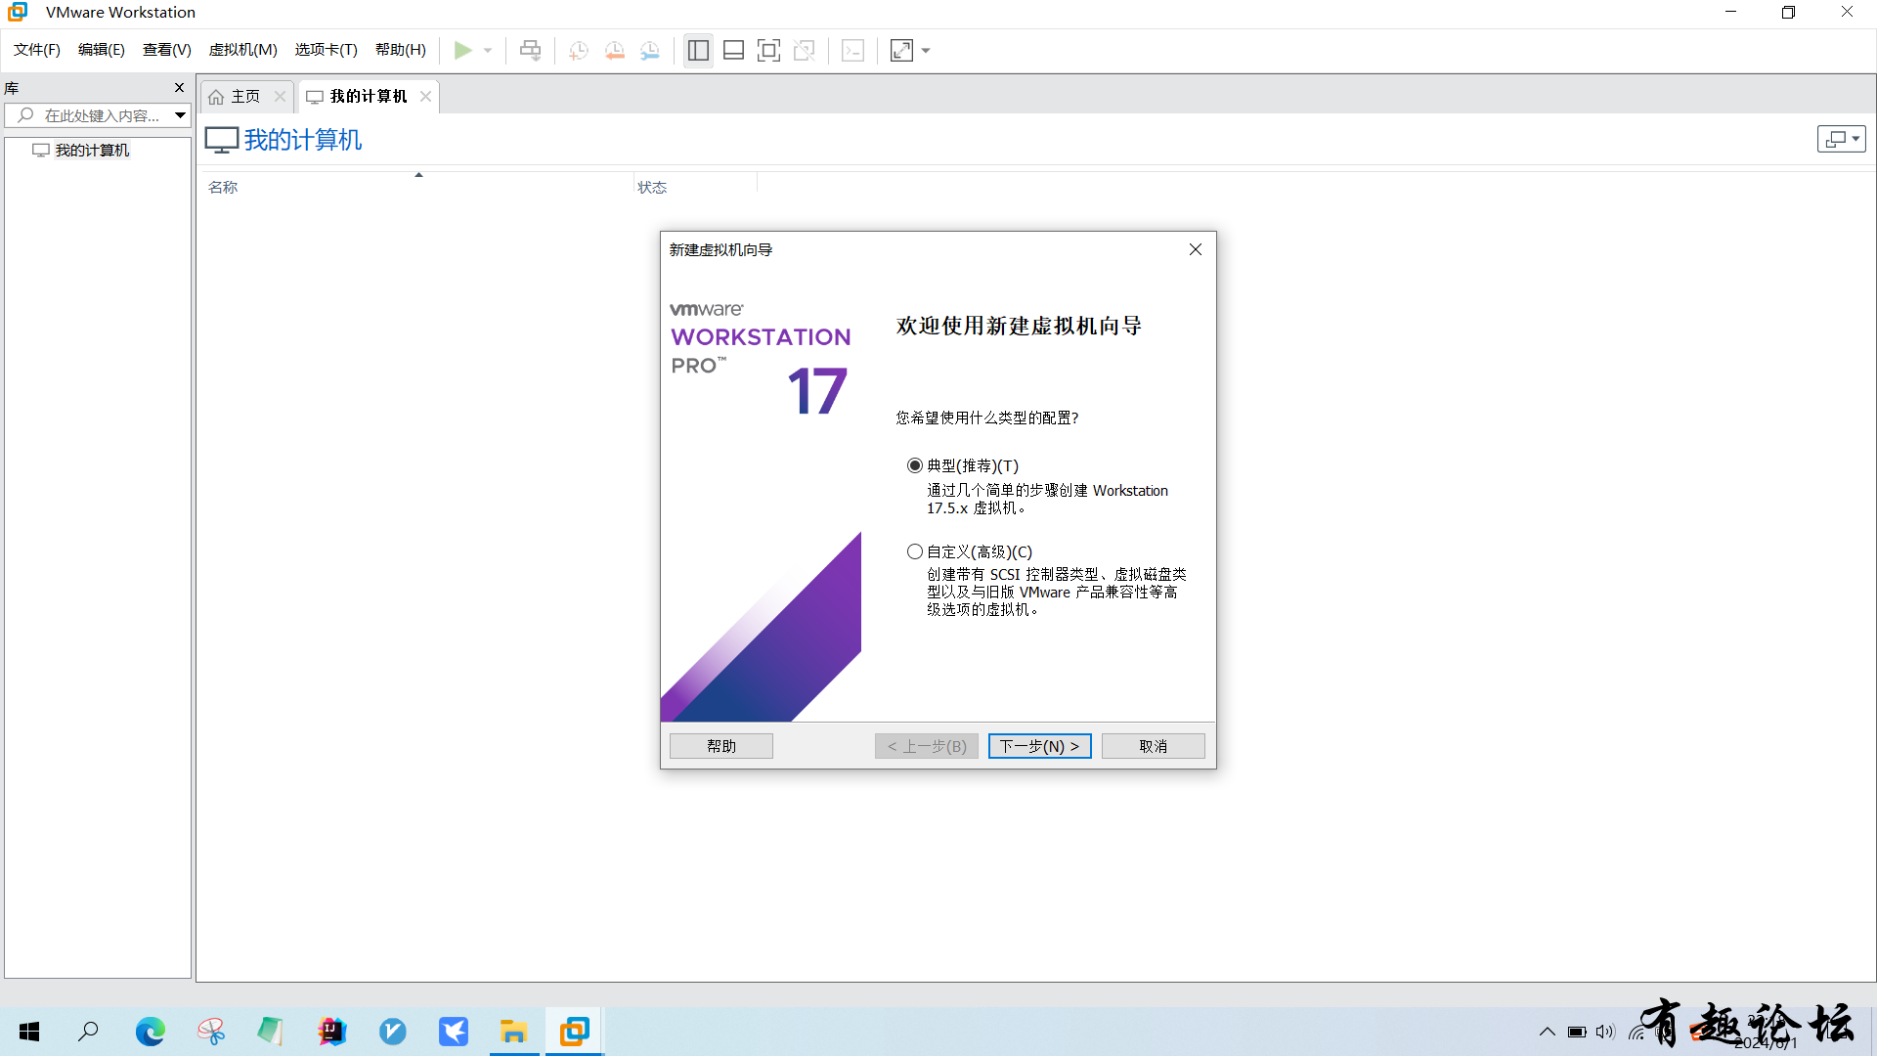Open the console view icon

pyautogui.click(x=853, y=50)
